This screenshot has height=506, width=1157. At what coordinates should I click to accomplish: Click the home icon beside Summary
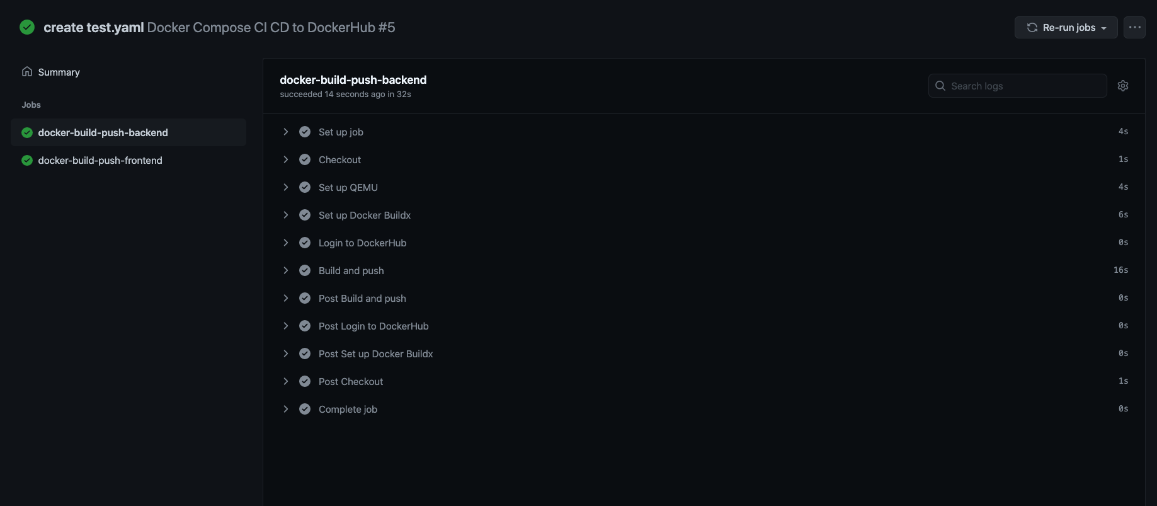pyautogui.click(x=27, y=71)
